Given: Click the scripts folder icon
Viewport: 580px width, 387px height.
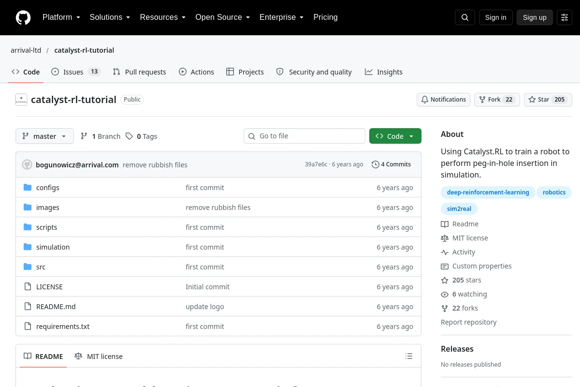Looking at the screenshot, I should coord(28,227).
